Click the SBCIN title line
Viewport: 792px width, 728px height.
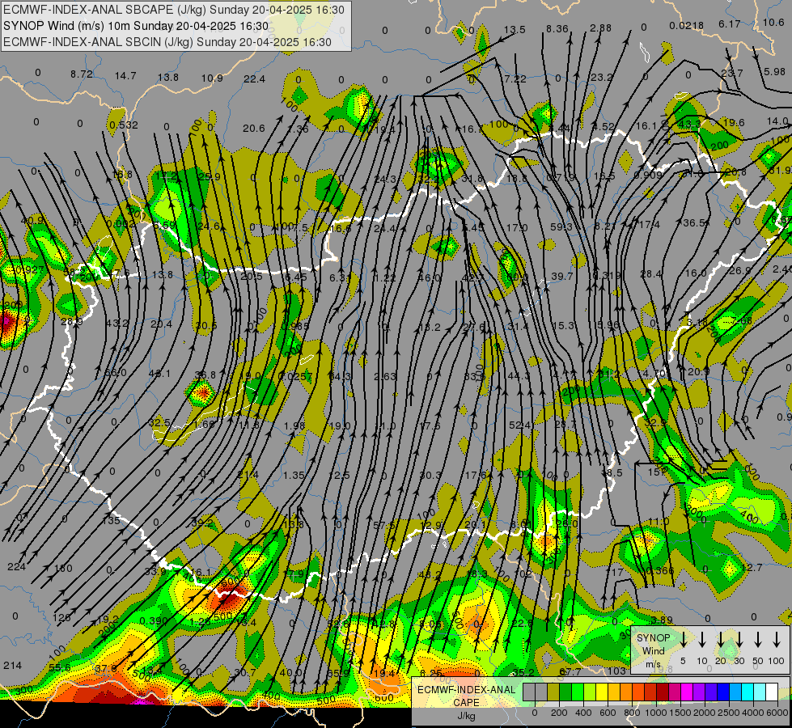coord(167,42)
